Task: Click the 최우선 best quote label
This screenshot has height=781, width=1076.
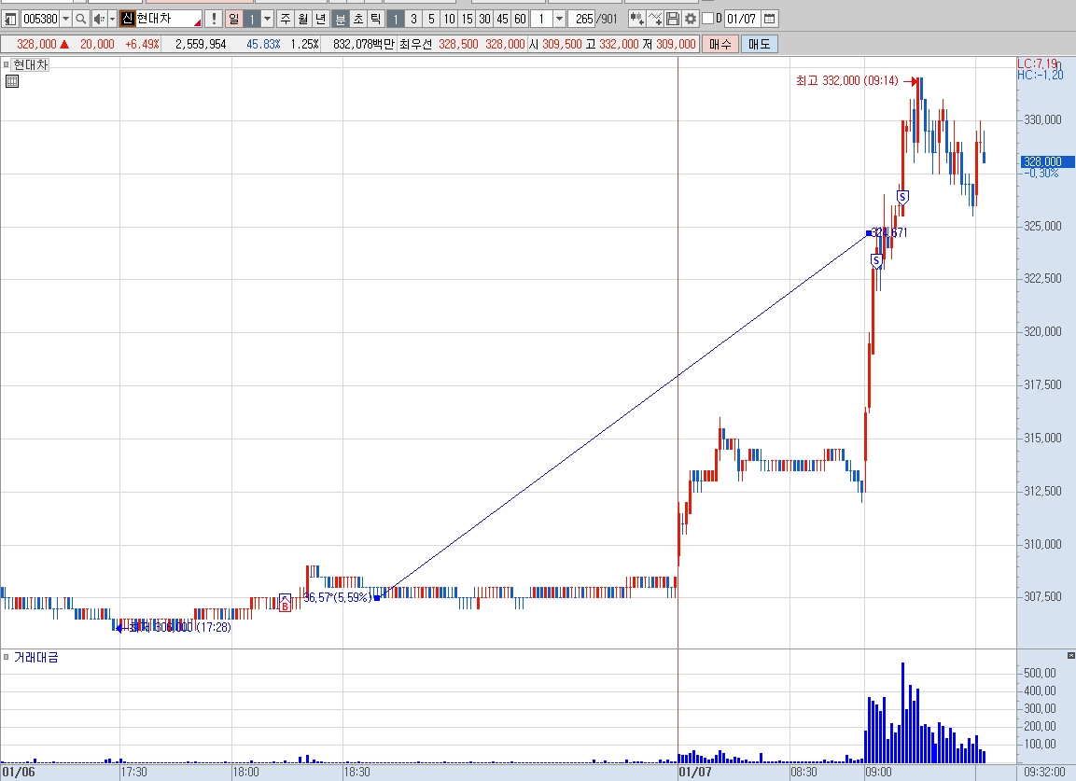Action: coord(416,44)
